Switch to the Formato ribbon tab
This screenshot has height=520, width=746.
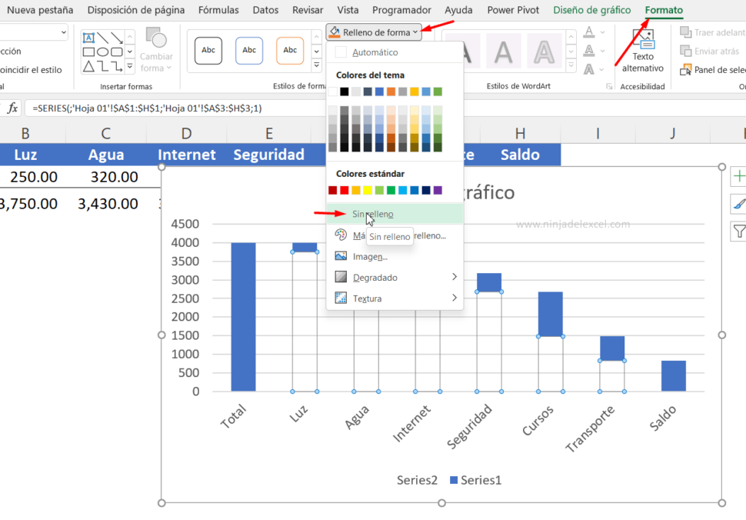click(x=663, y=10)
